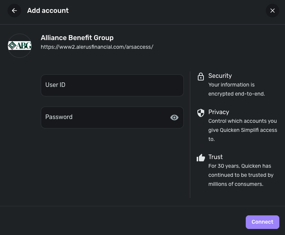Click the ABG logo image
Screen dimensions: 285x235
coord(20,46)
